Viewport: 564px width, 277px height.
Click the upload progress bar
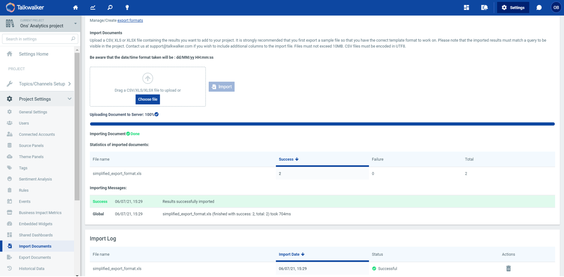[322, 124]
